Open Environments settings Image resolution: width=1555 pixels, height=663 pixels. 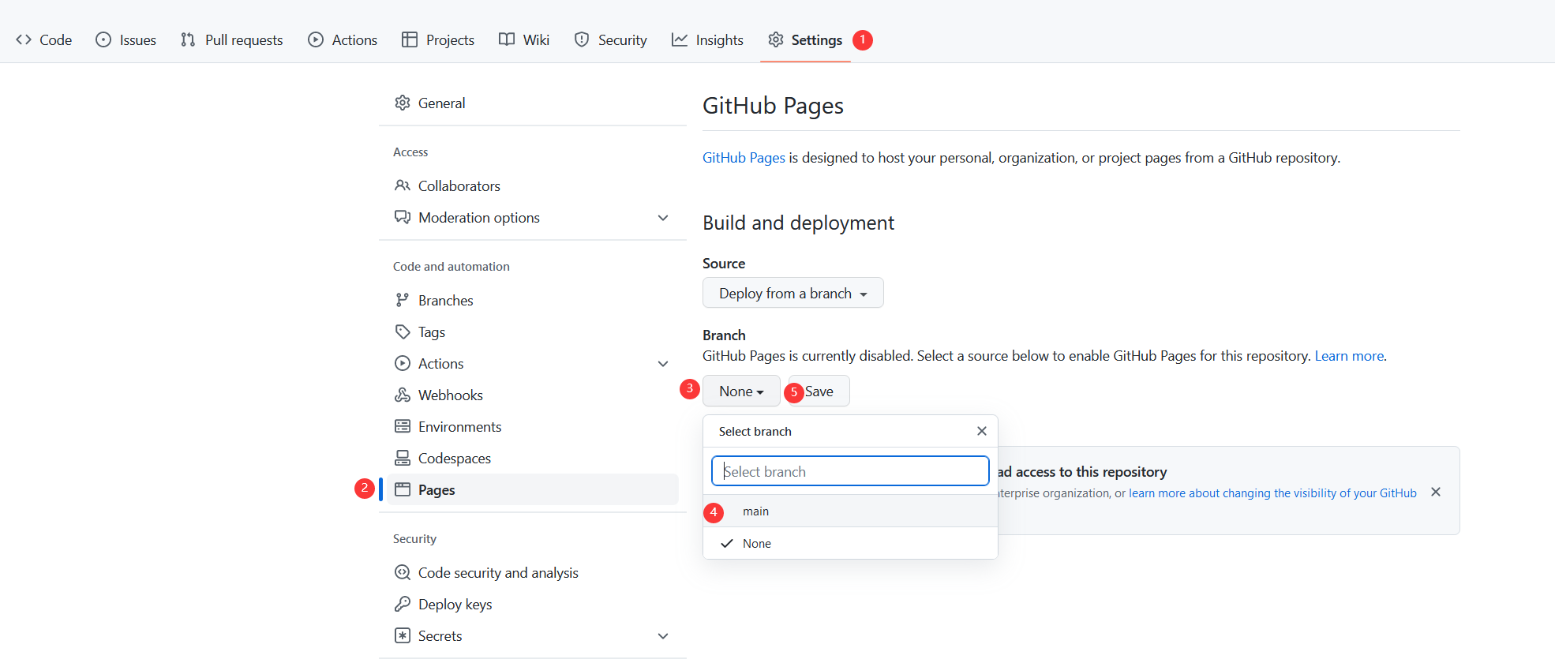click(x=533, y=426)
